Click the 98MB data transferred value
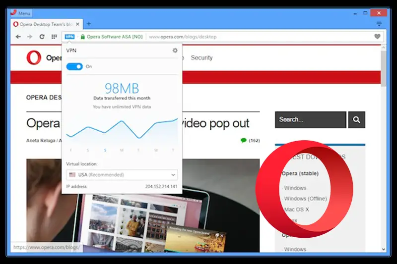Image resolution: width=397 pixels, height=264 pixels. tap(122, 89)
